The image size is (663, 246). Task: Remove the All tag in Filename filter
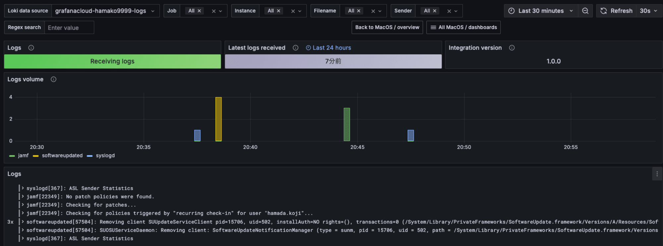pyautogui.click(x=359, y=11)
